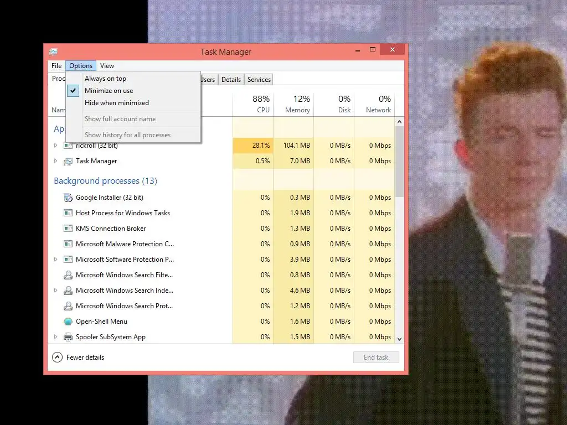The image size is (567, 425).
Task: Open the File menu
Action: click(x=56, y=66)
